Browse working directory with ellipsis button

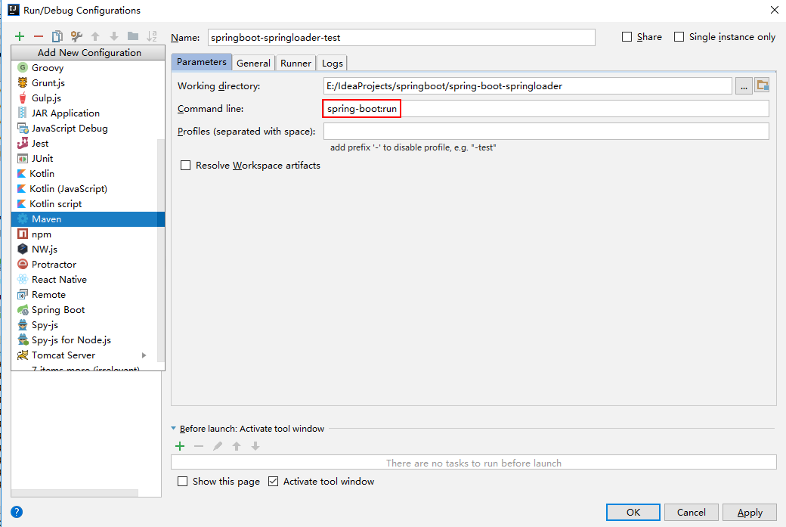click(x=744, y=86)
